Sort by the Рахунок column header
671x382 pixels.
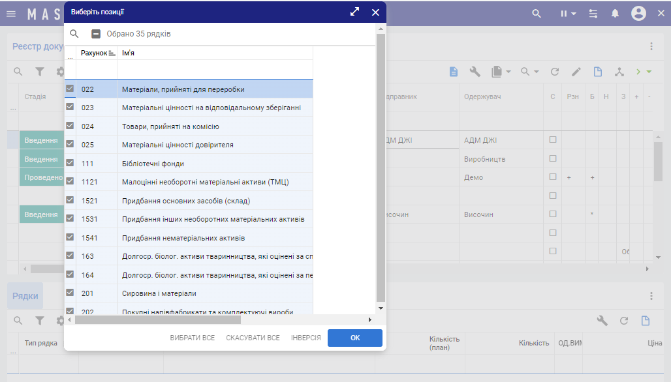click(94, 53)
